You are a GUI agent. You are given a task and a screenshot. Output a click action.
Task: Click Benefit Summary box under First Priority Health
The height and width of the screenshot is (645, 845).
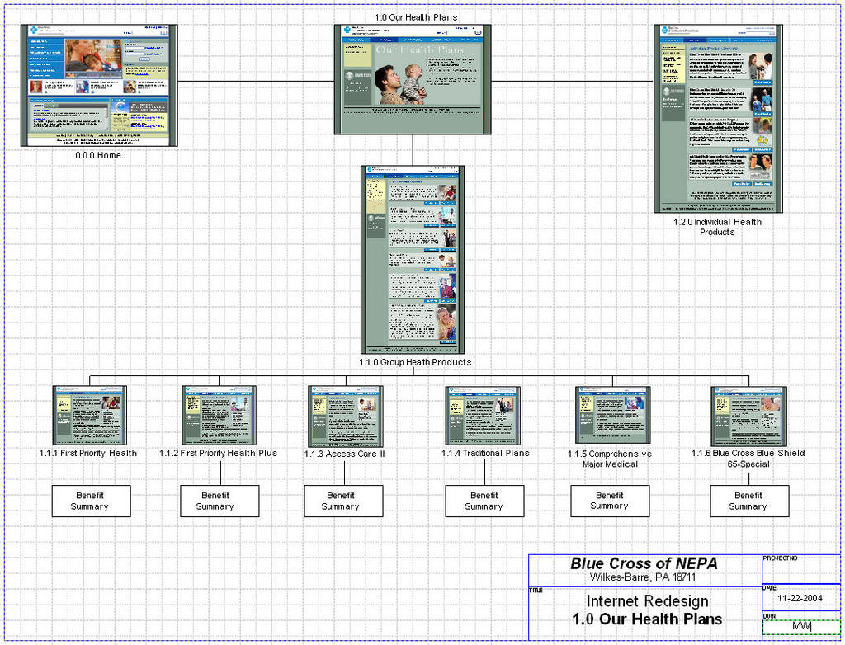[x=91, y=501]
